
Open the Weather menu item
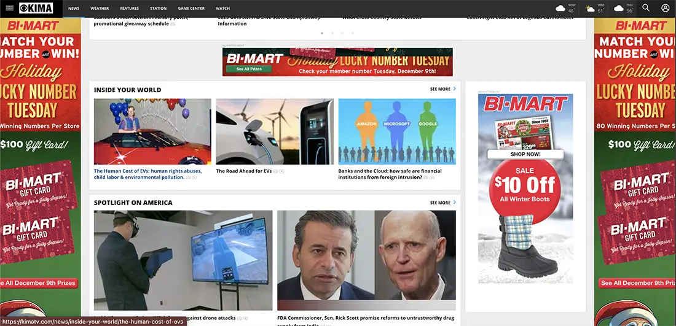[x=100, y=8]
